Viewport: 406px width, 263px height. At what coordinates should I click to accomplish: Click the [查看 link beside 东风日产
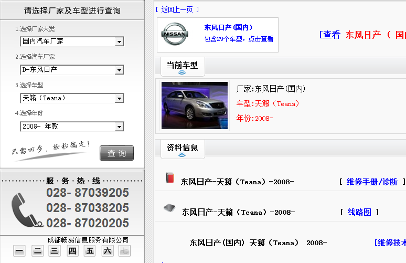(329, 35)
